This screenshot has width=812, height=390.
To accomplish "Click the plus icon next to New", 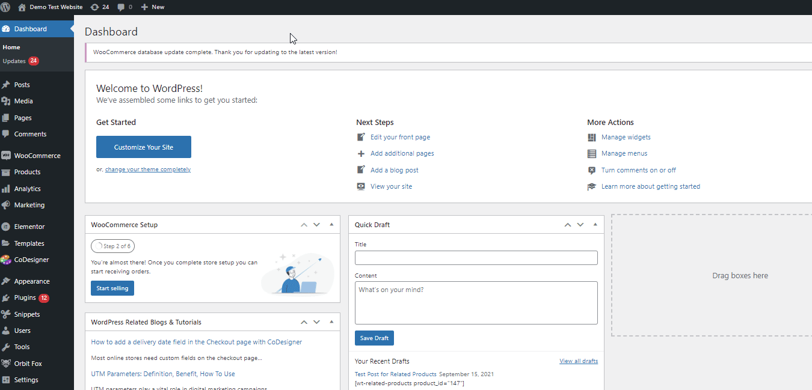I will (x=144, y=7).
